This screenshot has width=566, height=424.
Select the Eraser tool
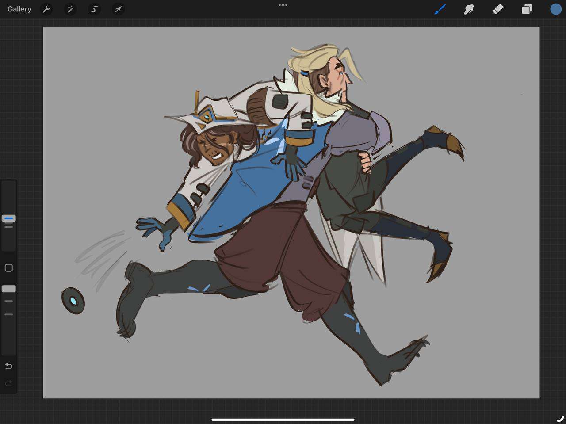click(x=498, y=9)
